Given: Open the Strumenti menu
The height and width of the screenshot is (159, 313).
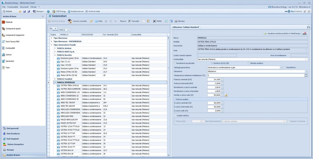Looking at the screenshot, I should click(x=24, y=7).
